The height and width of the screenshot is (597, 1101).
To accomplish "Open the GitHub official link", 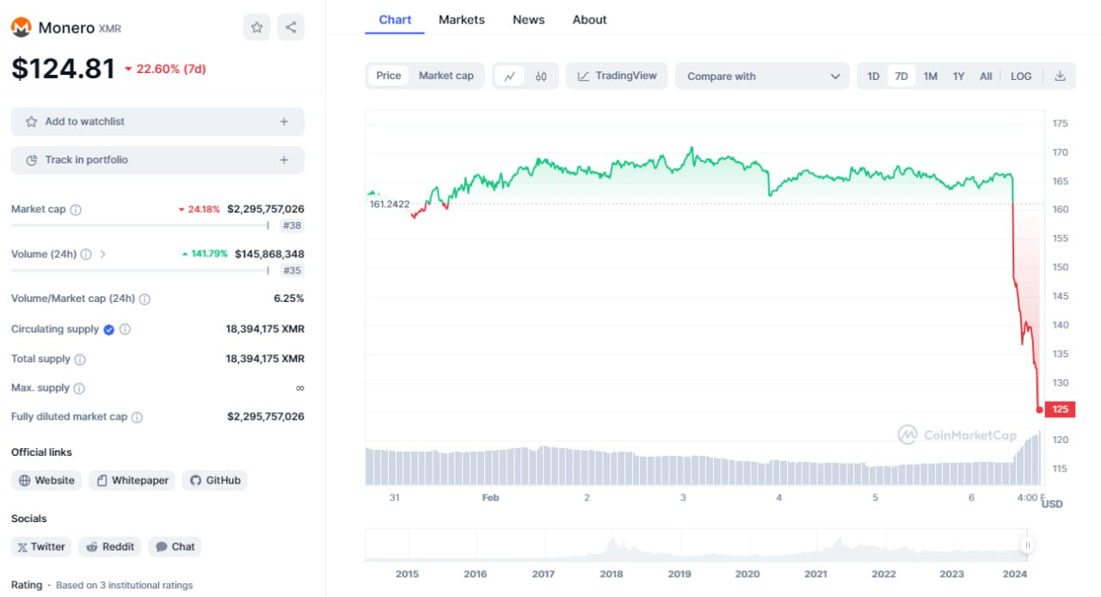I will [x=214, y=480].
